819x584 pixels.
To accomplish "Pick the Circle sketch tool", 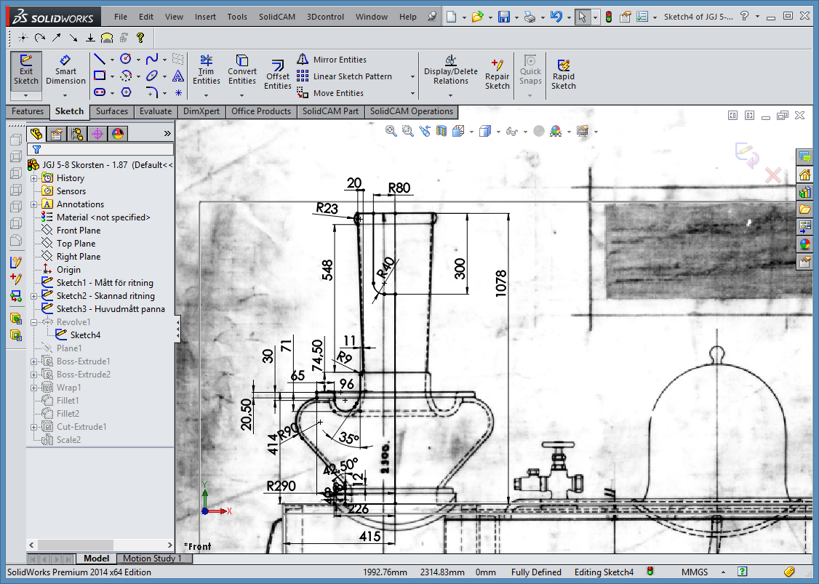I will [x=125, y=59].
